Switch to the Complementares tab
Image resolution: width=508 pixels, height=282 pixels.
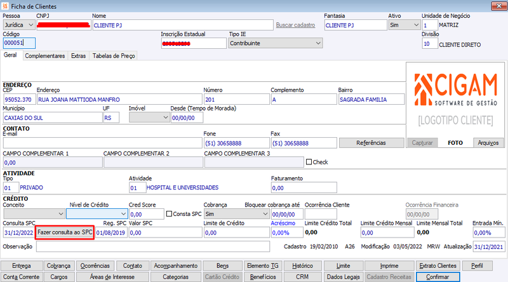45,56
